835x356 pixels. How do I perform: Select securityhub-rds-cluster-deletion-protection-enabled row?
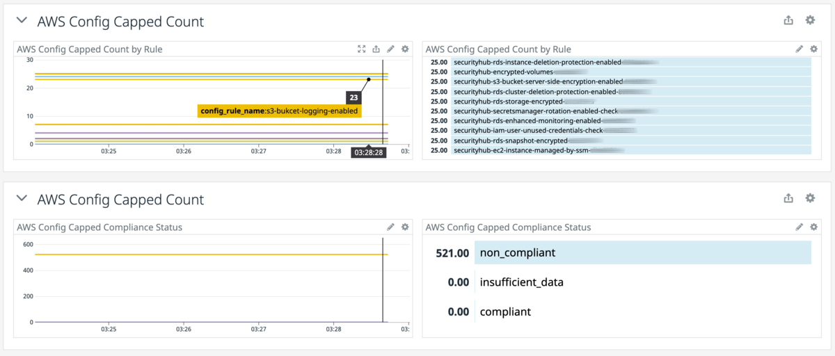point(619,91)
